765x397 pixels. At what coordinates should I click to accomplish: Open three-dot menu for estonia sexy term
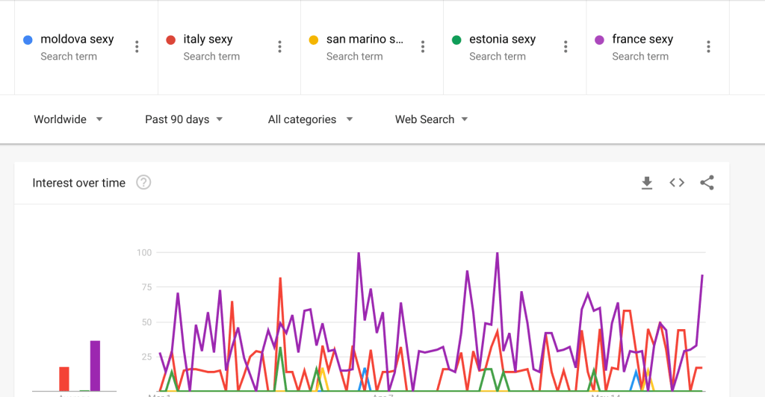[x=566, y=47]
